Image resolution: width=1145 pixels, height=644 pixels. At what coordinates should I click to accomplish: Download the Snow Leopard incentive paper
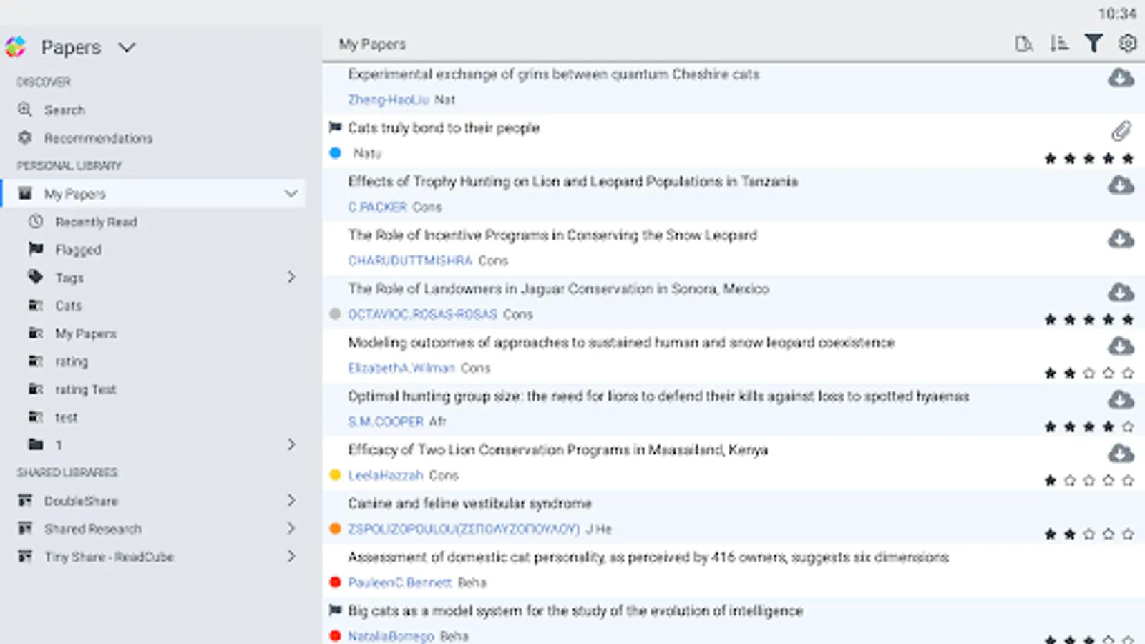coord(1121,239)
